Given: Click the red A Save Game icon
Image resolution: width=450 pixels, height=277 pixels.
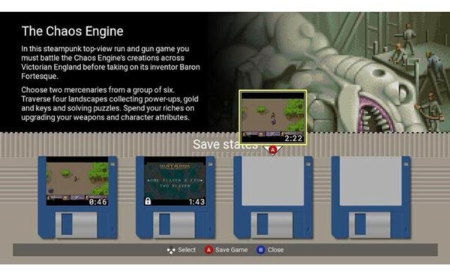Looking at the screenshot, I should pos(208,250).
